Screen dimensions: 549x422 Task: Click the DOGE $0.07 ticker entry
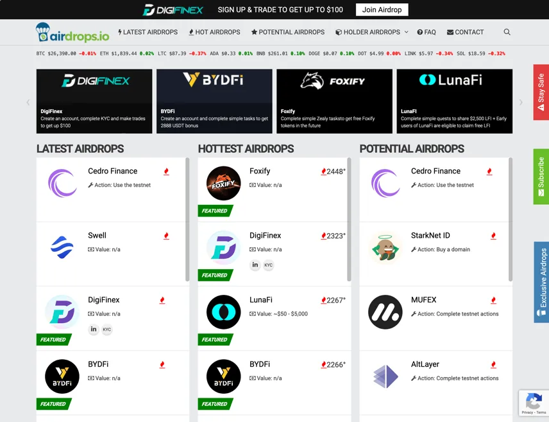331,54
